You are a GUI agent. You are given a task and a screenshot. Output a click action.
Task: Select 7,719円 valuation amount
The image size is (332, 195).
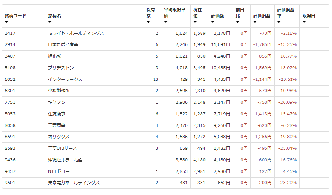(222, 114)
